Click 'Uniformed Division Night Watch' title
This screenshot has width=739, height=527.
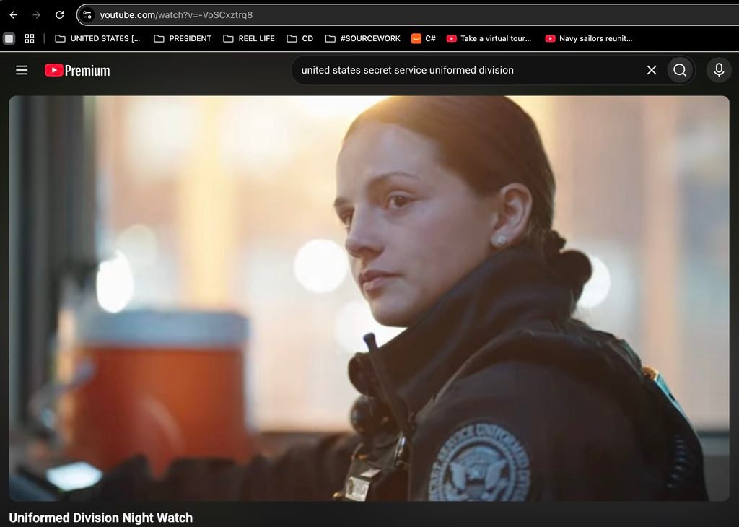point(101,518)
